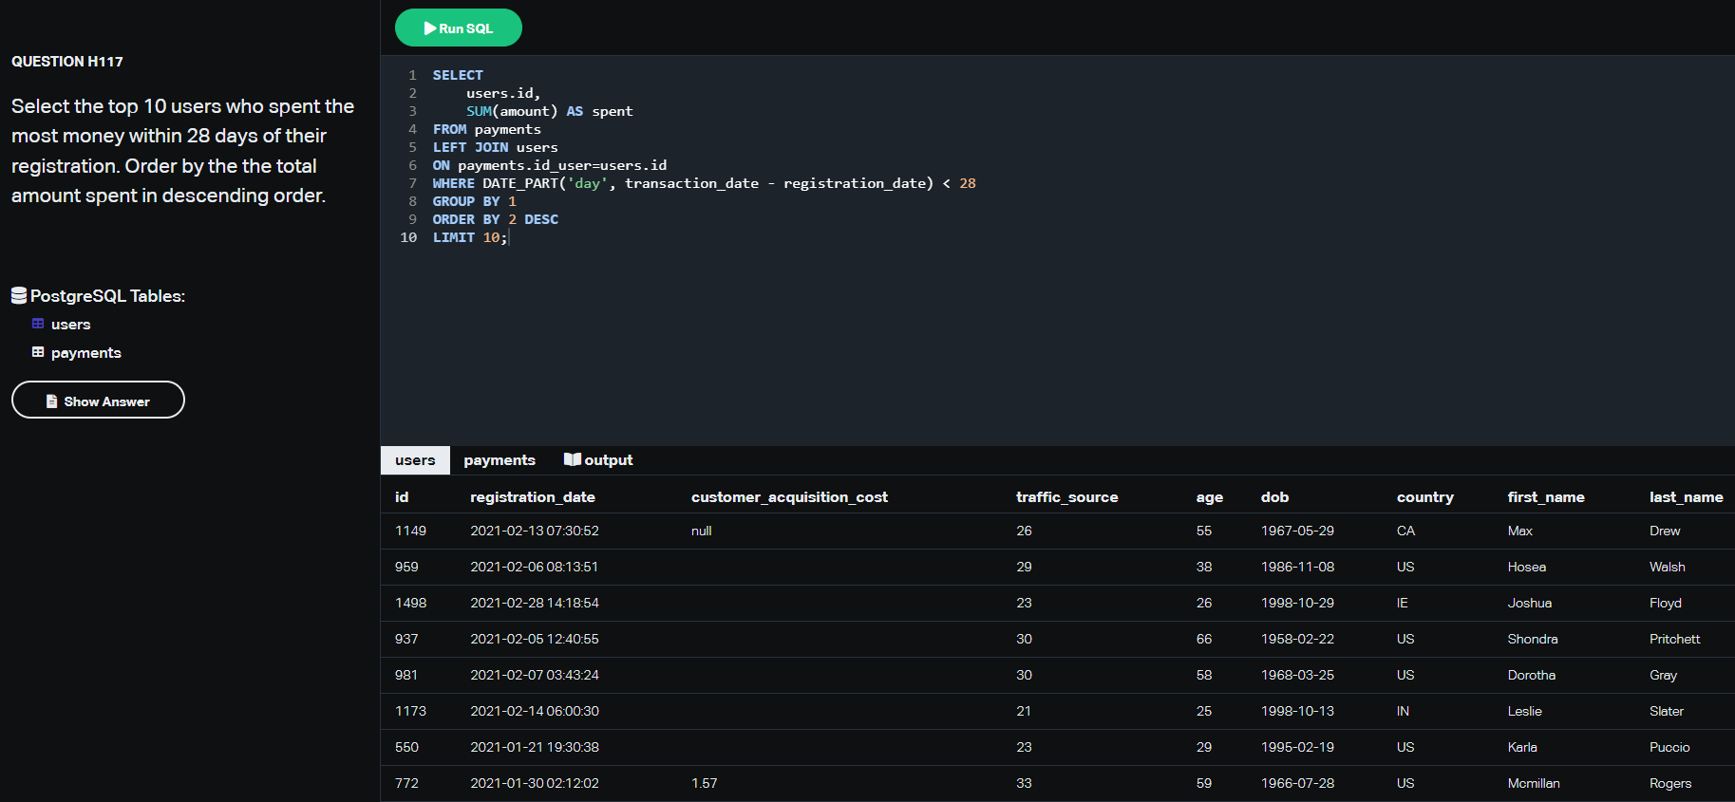Click the document icon in Show Answer
Screen dimensions: 1735x802
point(52,401)
